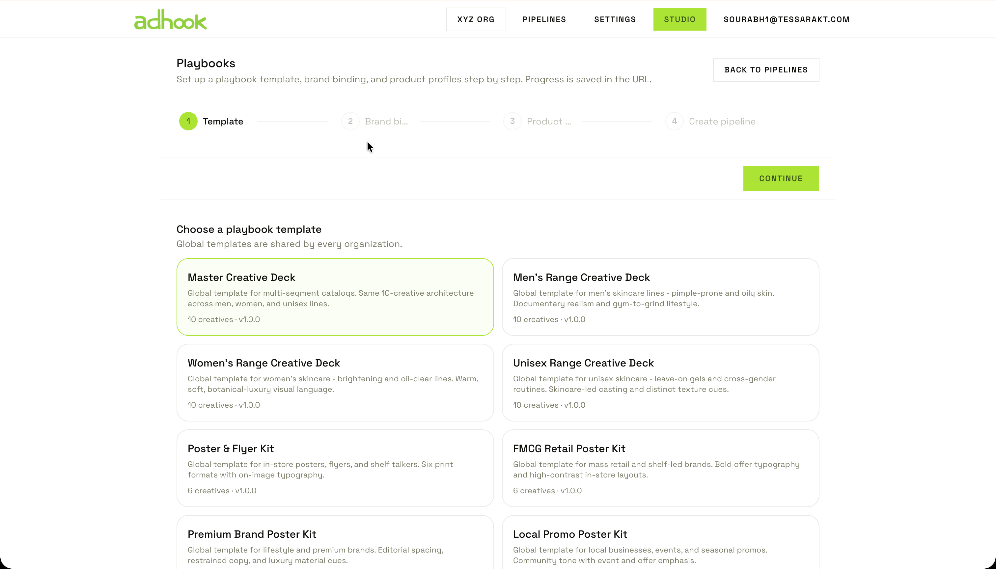The image size is (996, 569).
Task: Click the Women's Range Creative Deck description text
Action: (333, 384)
